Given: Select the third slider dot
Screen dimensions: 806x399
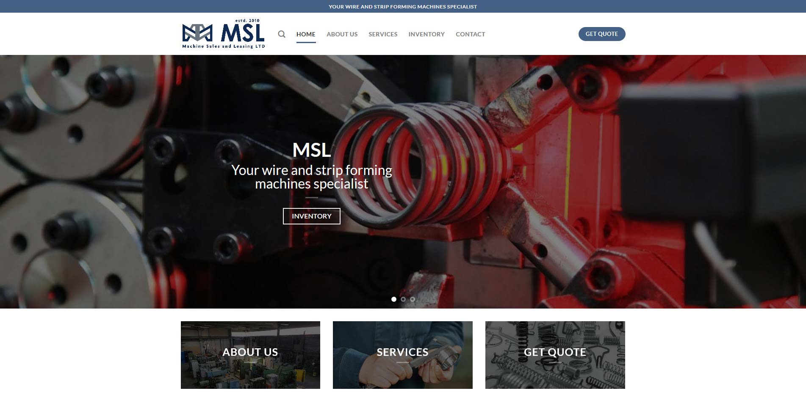Looking at the screenshot, I should click(x=413, y=299).
